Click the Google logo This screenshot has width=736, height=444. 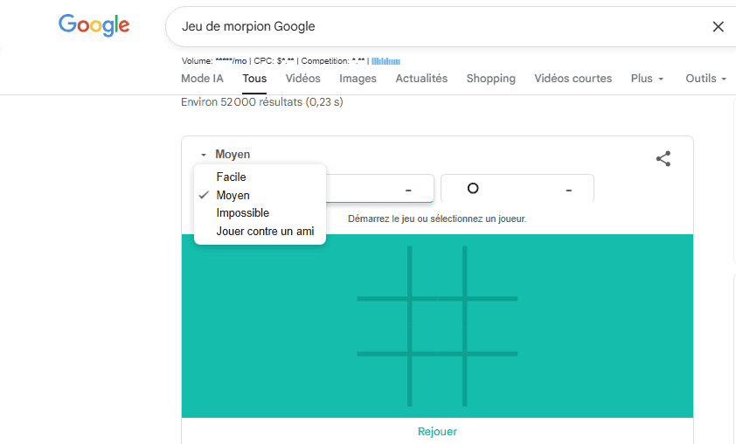pyautogui.click(x=94, y=25)
